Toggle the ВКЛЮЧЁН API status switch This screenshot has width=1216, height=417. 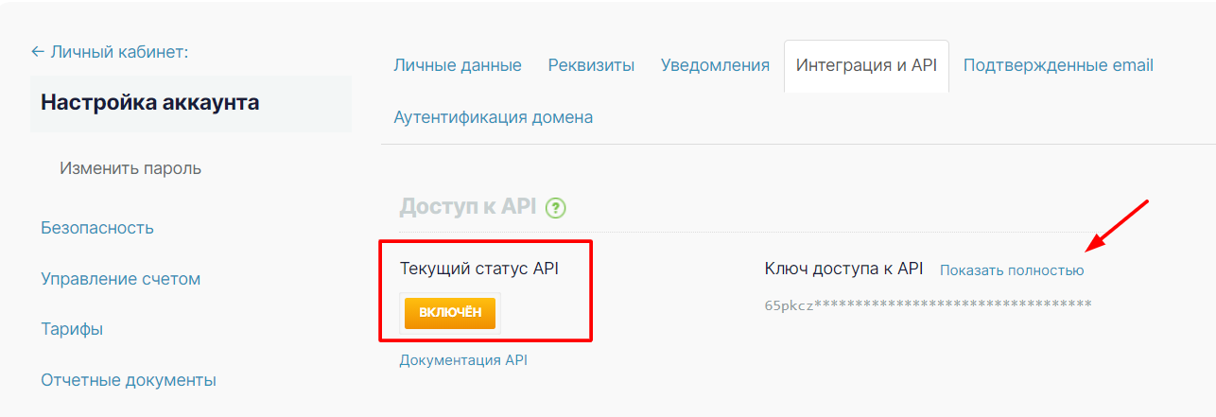(x=450, y=313)
